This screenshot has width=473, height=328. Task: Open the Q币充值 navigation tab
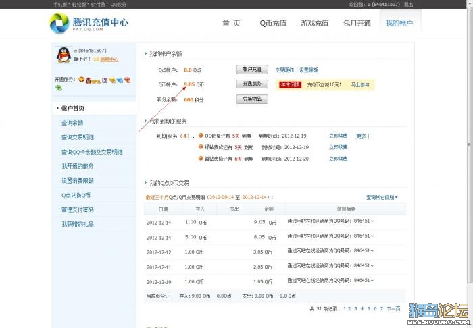273,23
